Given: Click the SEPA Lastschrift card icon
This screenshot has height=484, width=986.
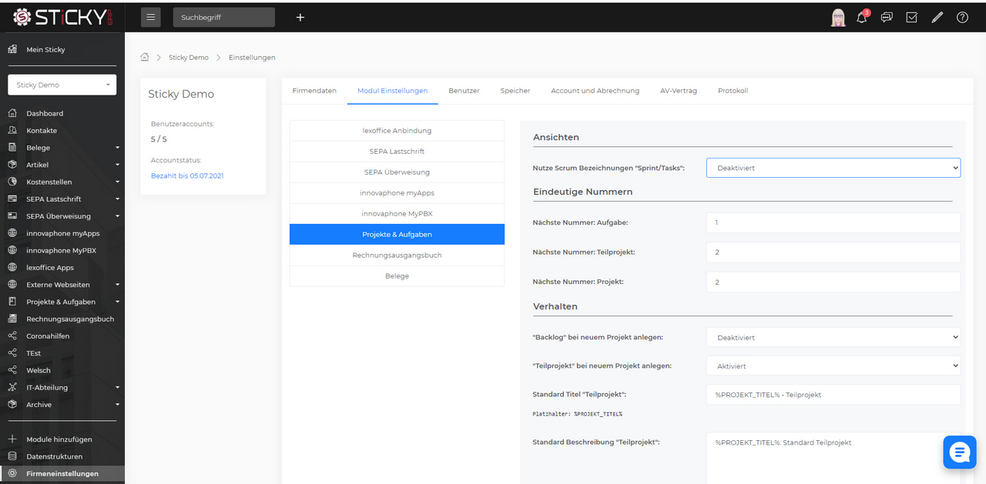Looking at the screenshot, I should 12,199.
